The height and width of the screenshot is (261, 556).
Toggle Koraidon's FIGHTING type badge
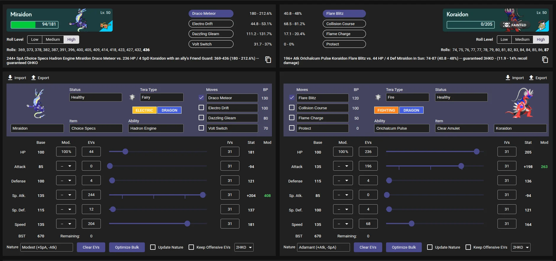[386, 110]
